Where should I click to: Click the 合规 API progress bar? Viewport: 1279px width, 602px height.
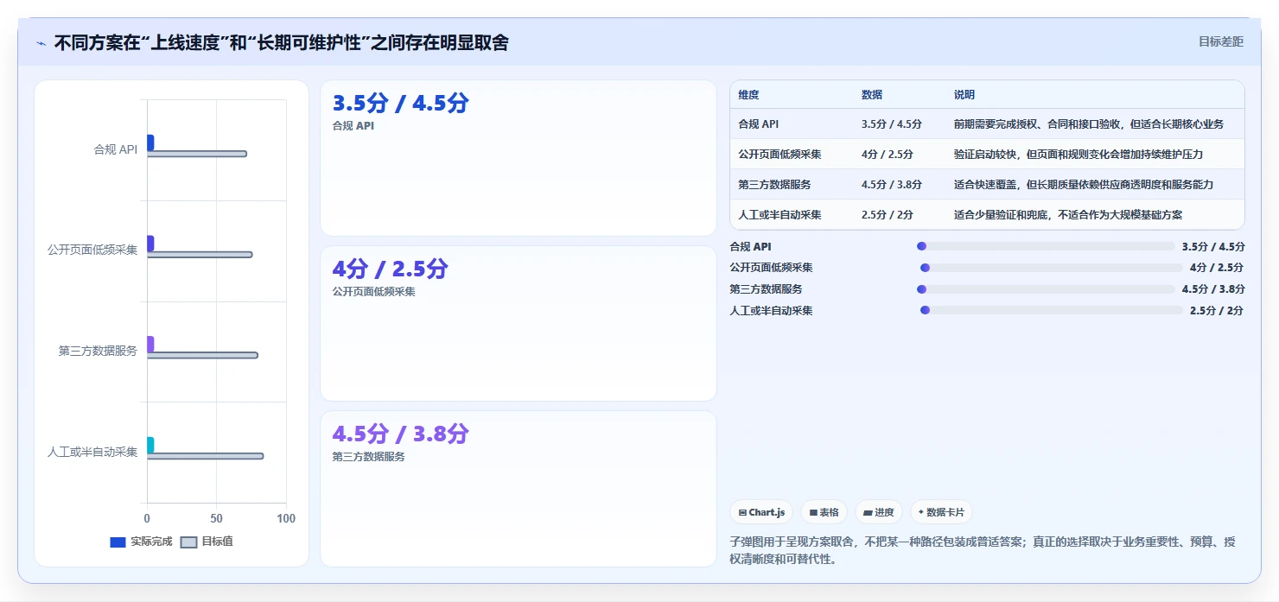pyautogui.click(x=1046, y=246)
